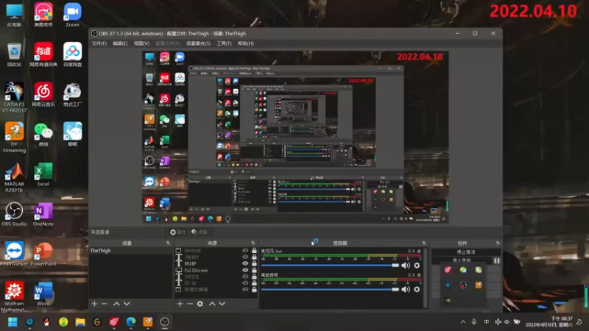The height and width of the screenshot is (331, 589).
Task: Click the microphone volume slider
Action: pyautogui.click(x=330, y=266)
